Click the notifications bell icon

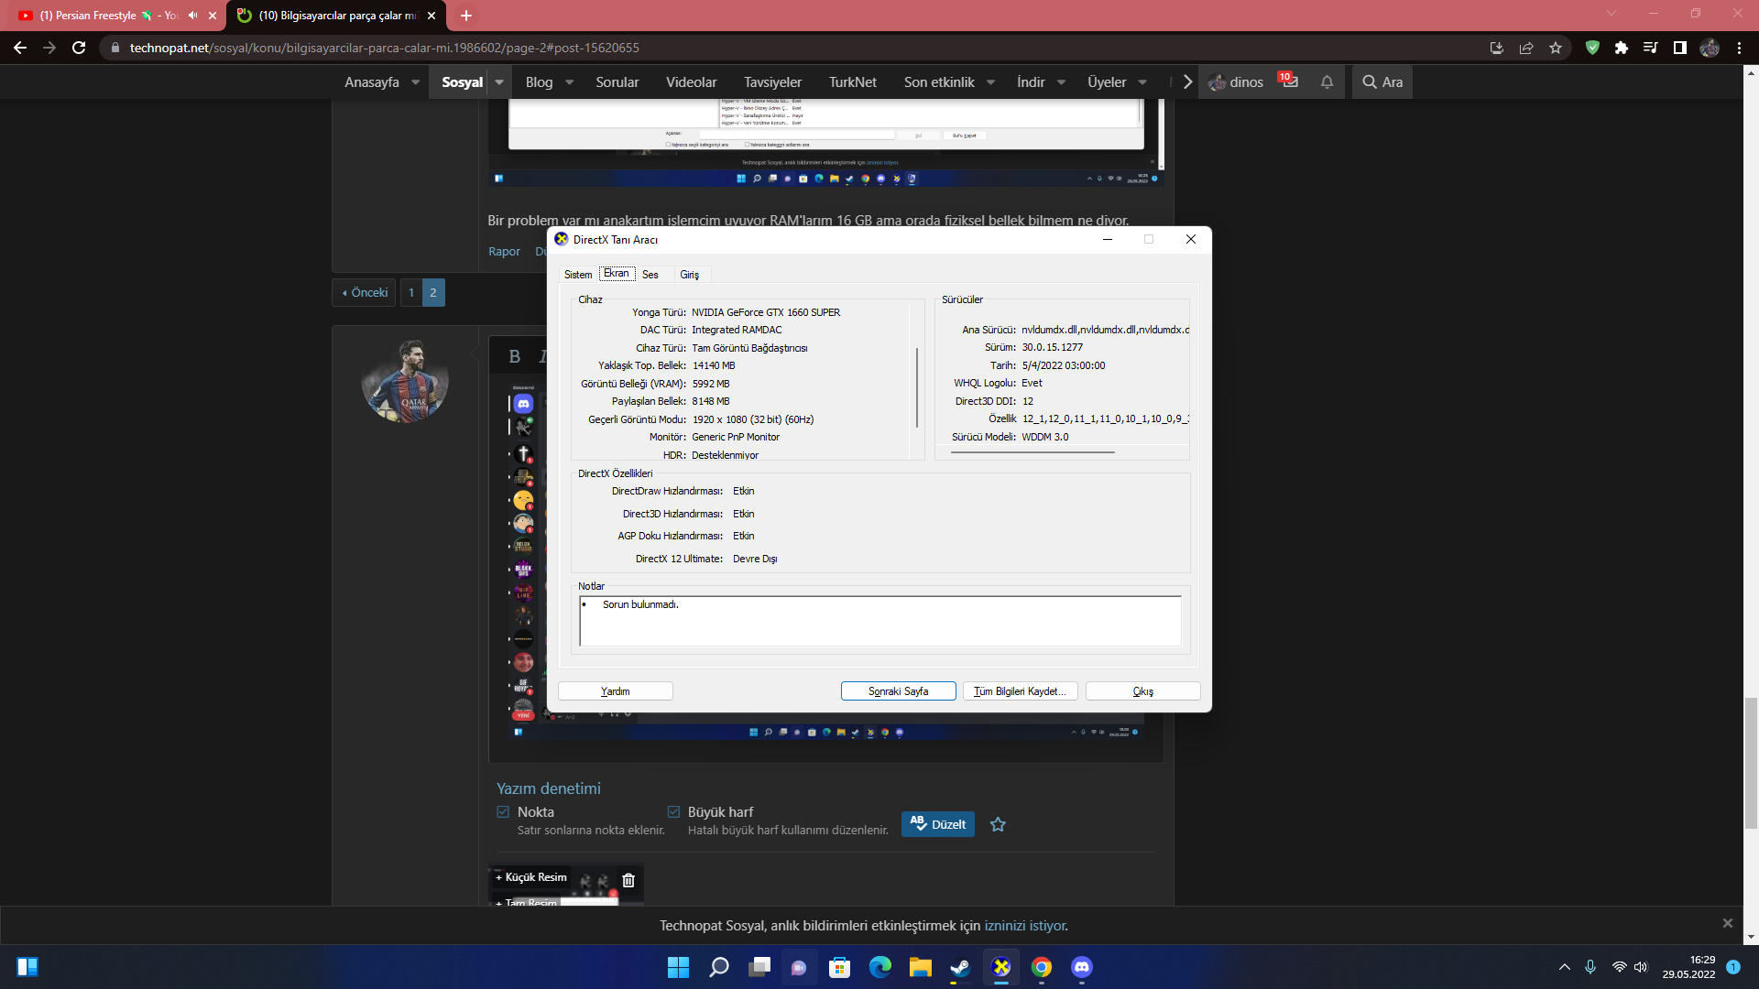click(1327, 82)
